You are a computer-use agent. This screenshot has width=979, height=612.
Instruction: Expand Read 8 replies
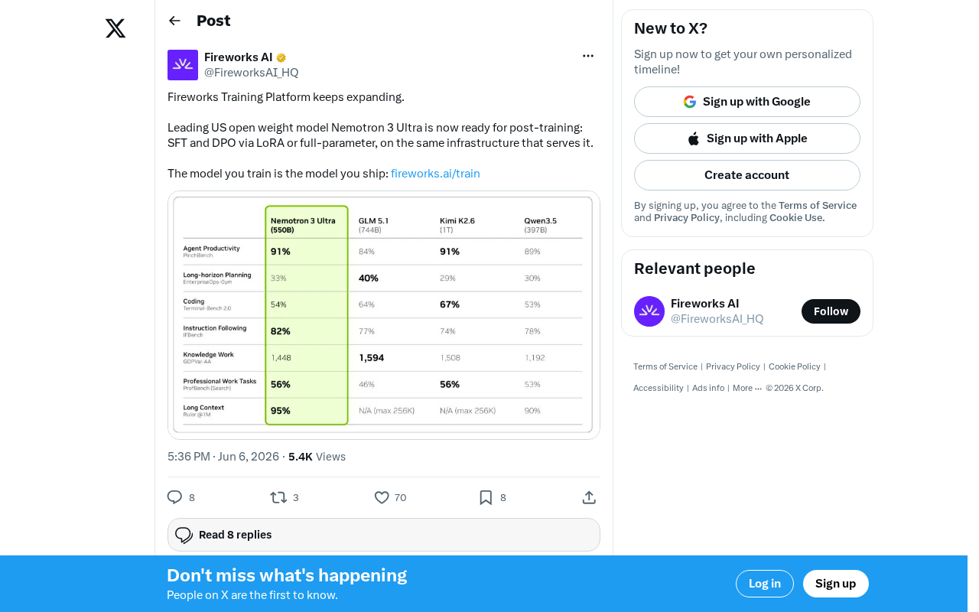tap(384, 535)
